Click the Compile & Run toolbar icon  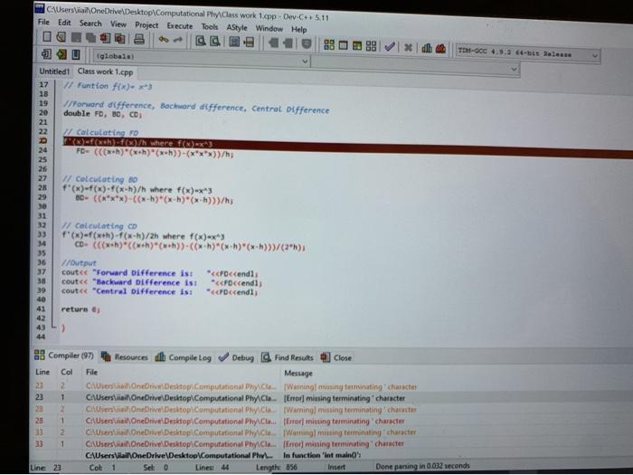[x=357, y=45]
